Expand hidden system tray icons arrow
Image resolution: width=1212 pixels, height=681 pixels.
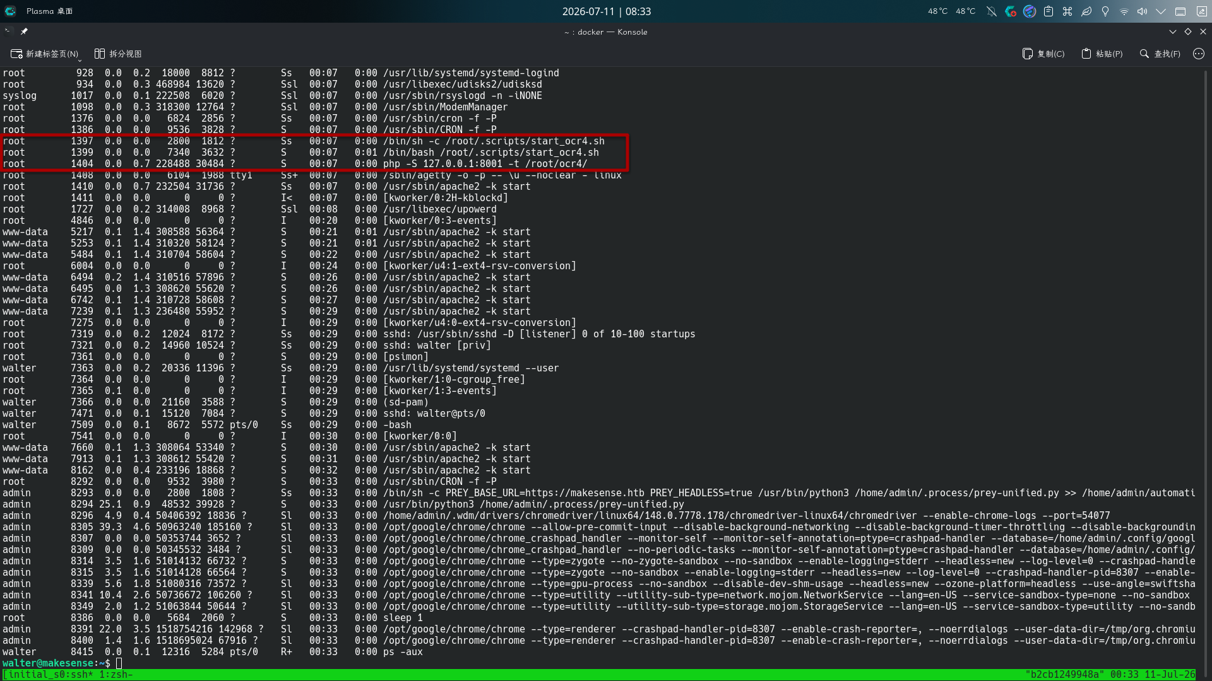tap(1161, 11)
